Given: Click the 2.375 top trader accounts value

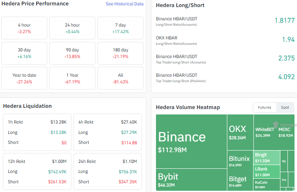Looking at the screenshot, I should pyautogui.click(x=286, y=58).
